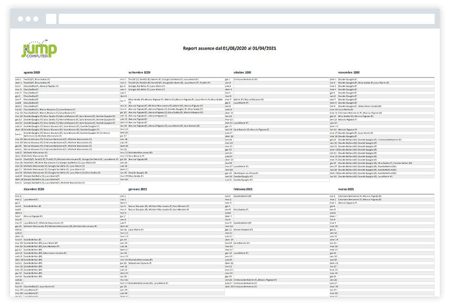The height and width of the screenshot is (308, 450).
Task: Select the 'novembre 2020' month heading
Action: (x=349, y=72)
